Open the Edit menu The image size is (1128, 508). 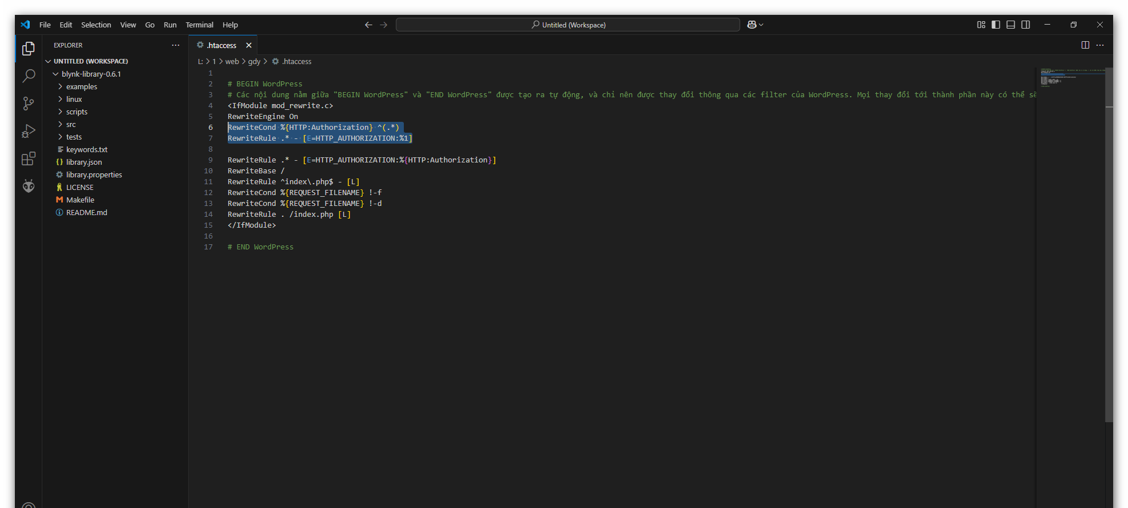click(66, 25)
